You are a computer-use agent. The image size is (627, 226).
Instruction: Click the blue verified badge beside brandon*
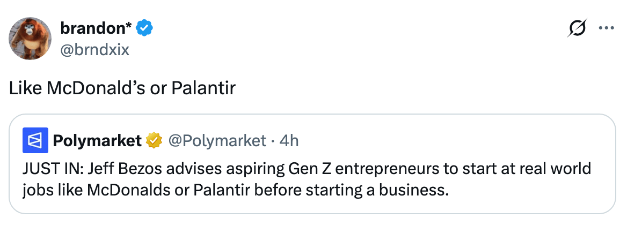click(144, 28)
